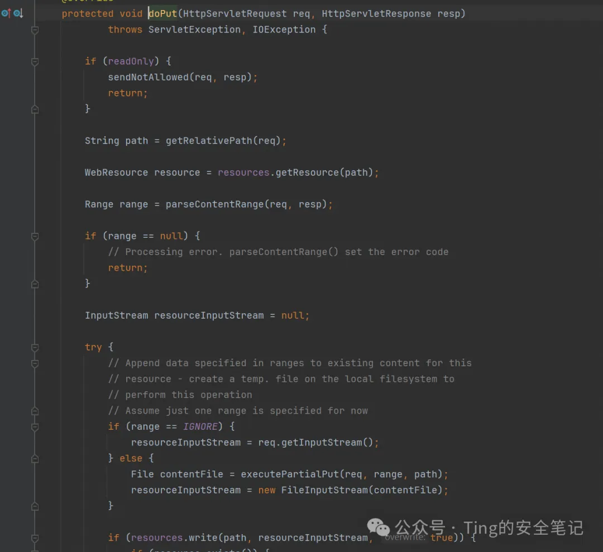Click fold end marker after readOnly block
Screen dimensions: 603x552
tap(35, 109)
